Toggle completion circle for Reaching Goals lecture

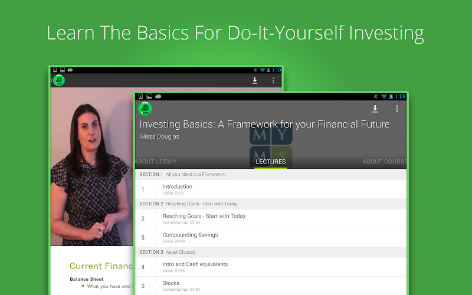click(155, 219)
